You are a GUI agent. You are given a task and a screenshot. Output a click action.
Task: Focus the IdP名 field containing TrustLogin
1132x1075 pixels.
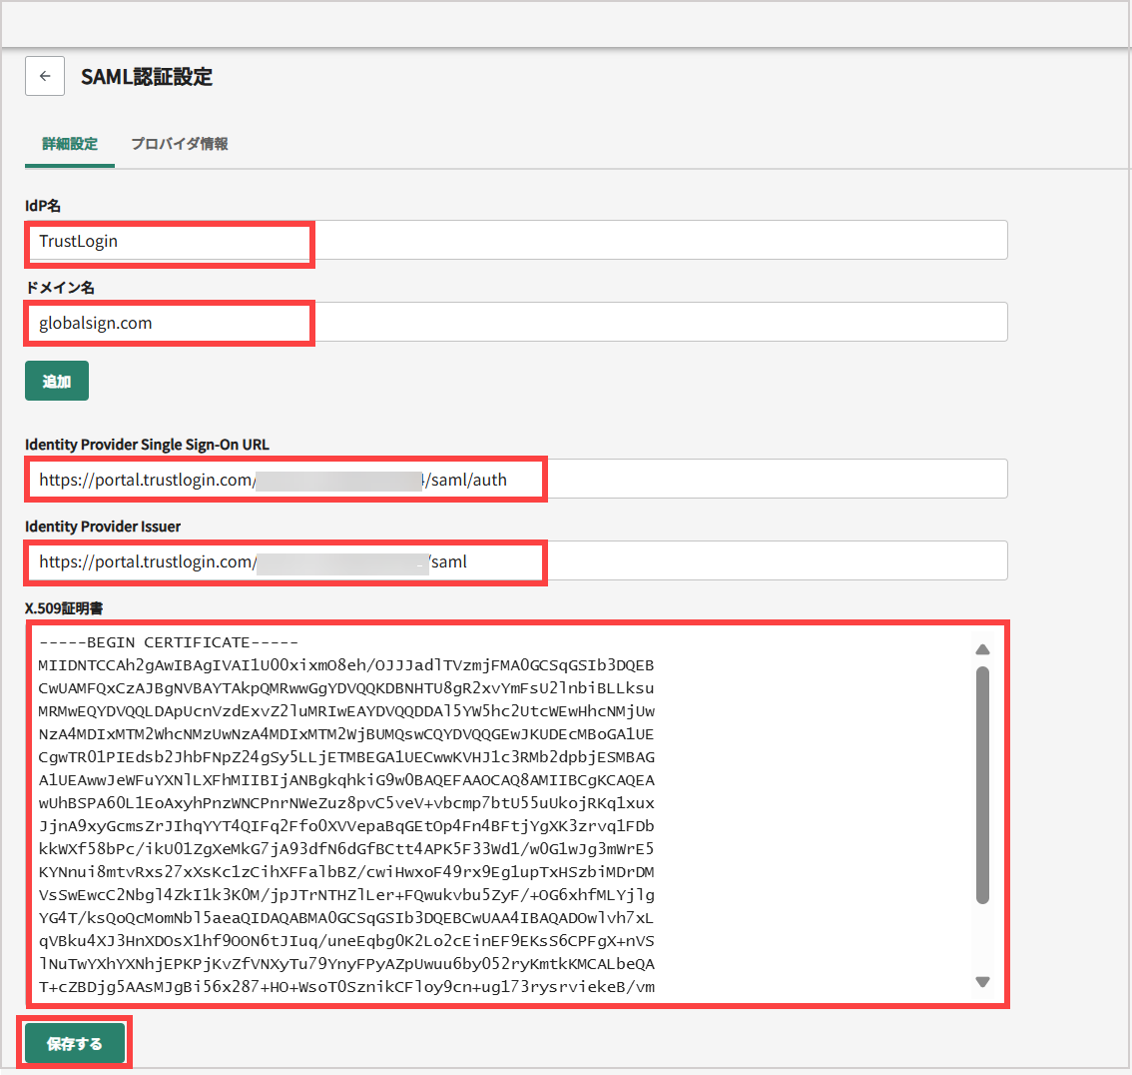click(516, 241)
